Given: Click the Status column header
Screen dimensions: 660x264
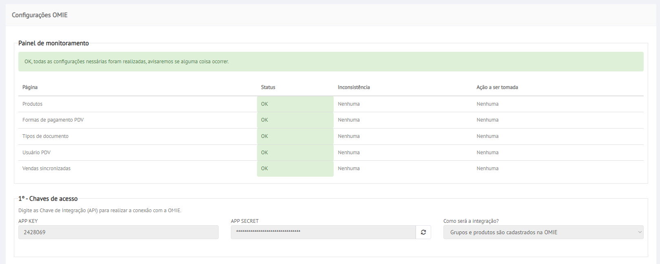Looking at the screenshot, I should [268, 87].
